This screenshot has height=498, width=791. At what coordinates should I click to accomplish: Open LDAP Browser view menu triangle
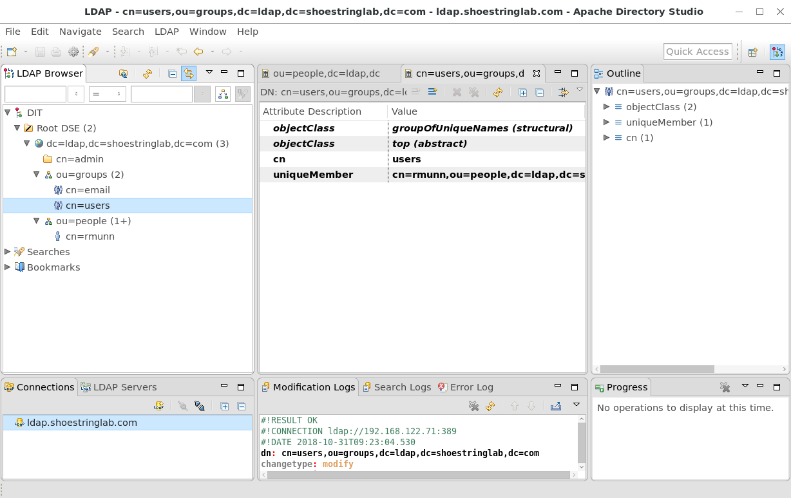click(x=209, y=73)
